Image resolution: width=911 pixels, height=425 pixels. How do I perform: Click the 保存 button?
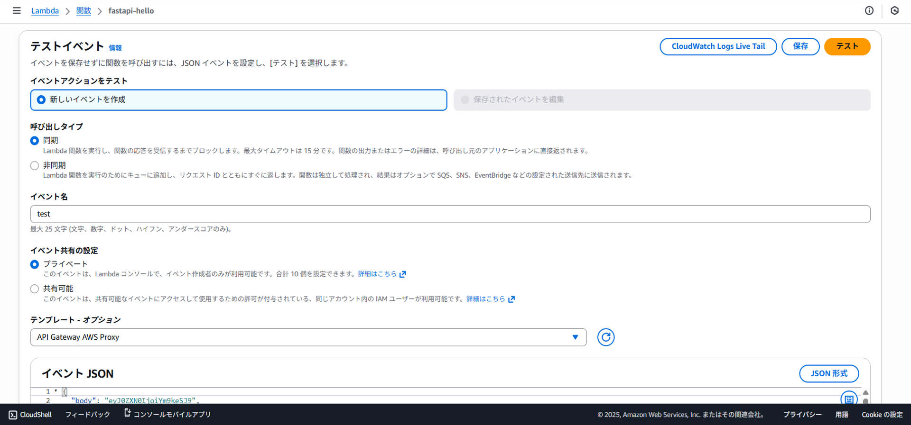pyautogui.click(x=800, y=46)
